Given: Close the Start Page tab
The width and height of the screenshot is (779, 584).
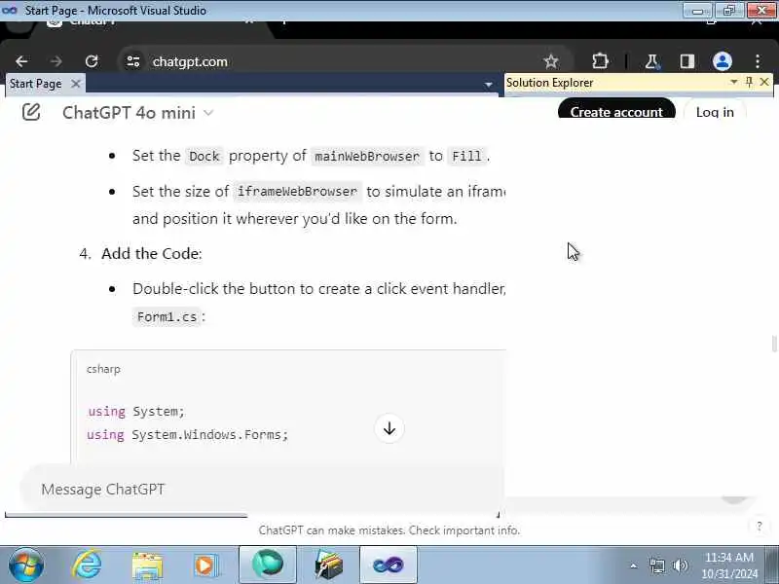Looking at the screenshot, I should [x=76, y=84].
